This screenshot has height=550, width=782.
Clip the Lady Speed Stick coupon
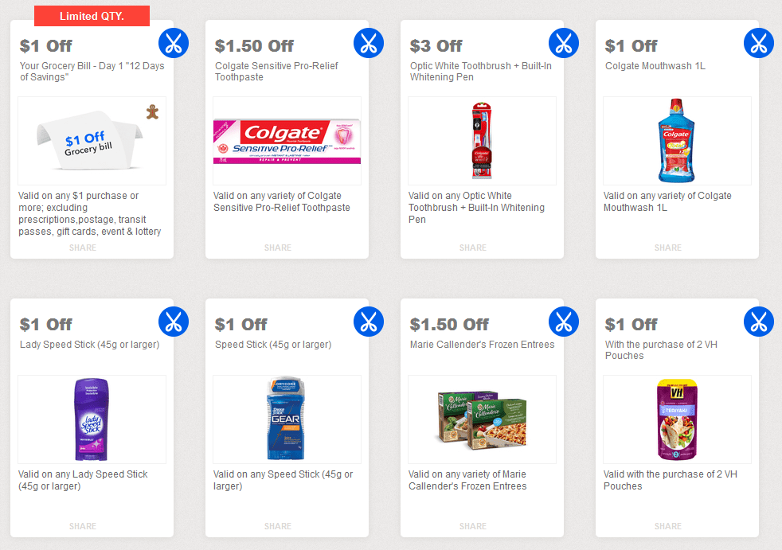coord(174,322)
